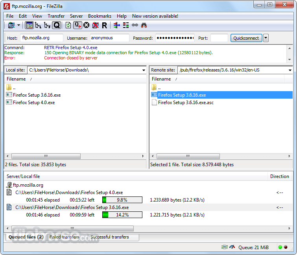The image size is (297, 255).
Task: Switch to Failed transfers tab
Action: [65, 237]
